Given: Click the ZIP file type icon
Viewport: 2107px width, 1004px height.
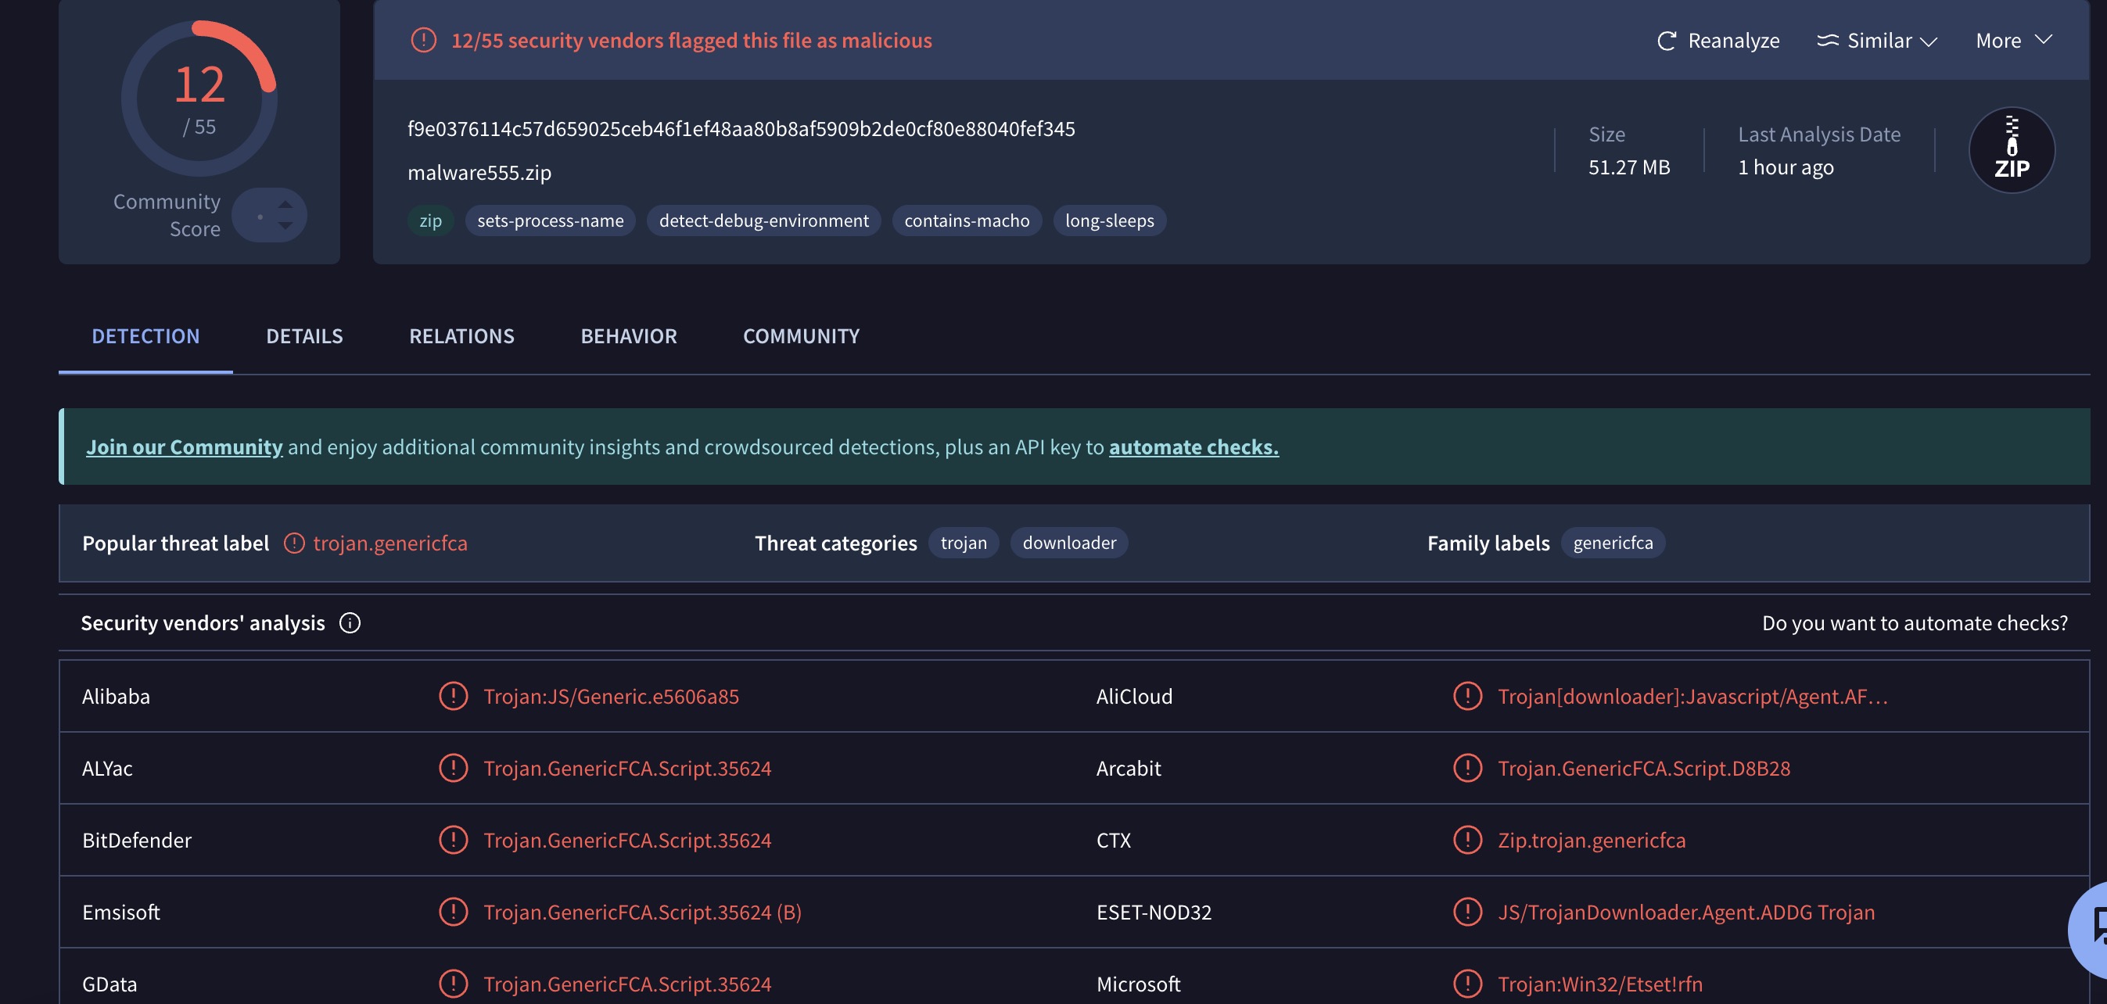Looking at the screenshot, I should (x=2012, y=150).
